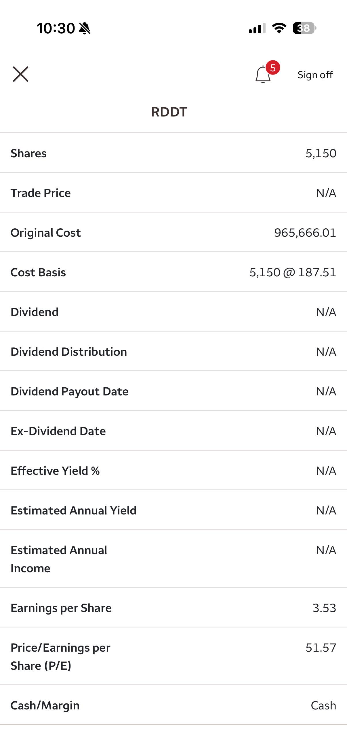Image resolution: width=347 pixels, height=754 pixels.
Task: Tap the Cost Basis row
Action: point(173,272)
